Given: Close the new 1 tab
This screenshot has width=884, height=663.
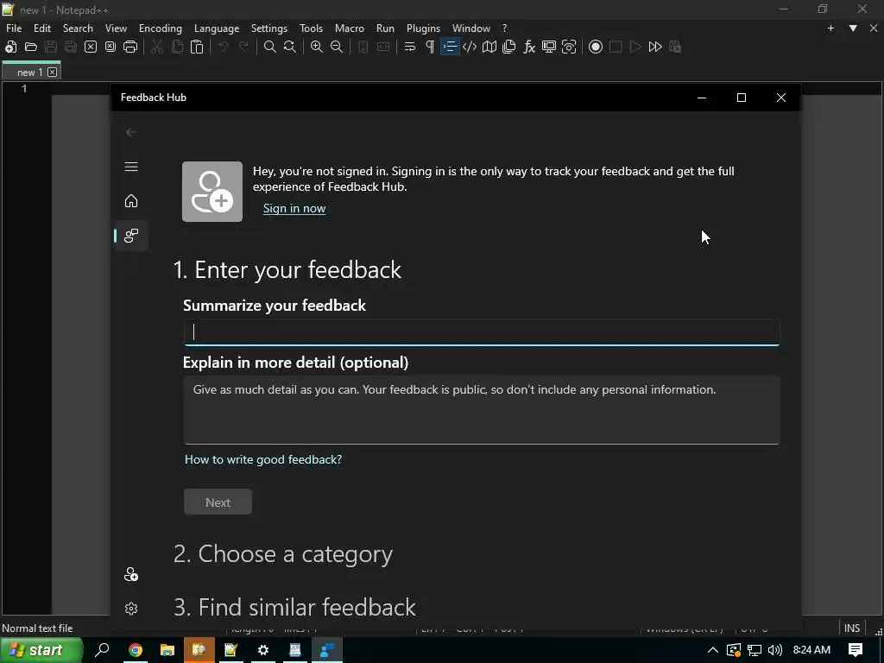Looking at the screenshot, I should [x=52, y=73].
